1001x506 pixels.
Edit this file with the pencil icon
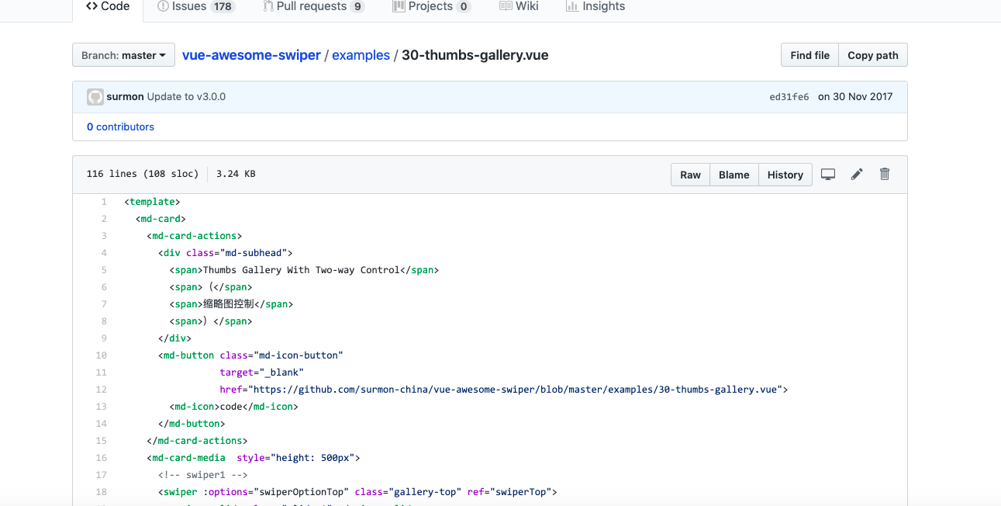point(856,174)
